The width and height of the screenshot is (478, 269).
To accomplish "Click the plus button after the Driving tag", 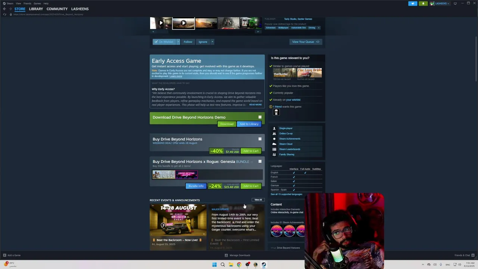I will pyautogui.click(x=319, y=28).
